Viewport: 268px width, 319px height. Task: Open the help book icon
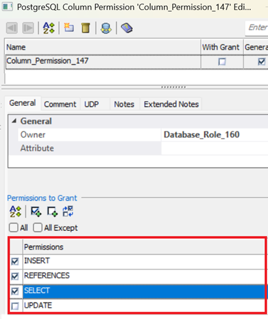point(127,28)
